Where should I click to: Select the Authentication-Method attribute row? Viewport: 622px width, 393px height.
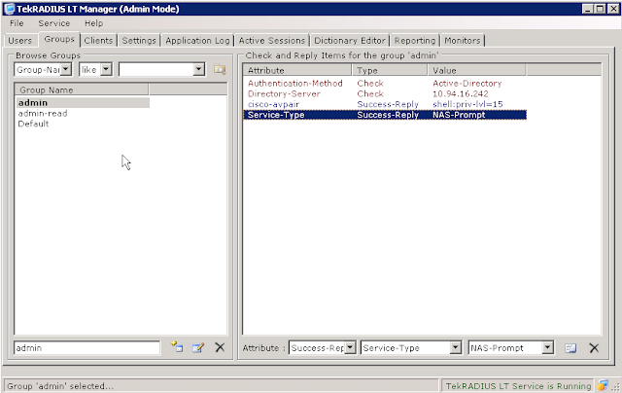385,84
